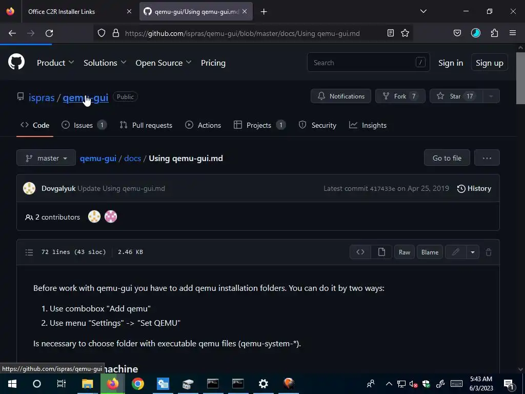
Task: Expand the Open Source menu
Action: point(164,63)
